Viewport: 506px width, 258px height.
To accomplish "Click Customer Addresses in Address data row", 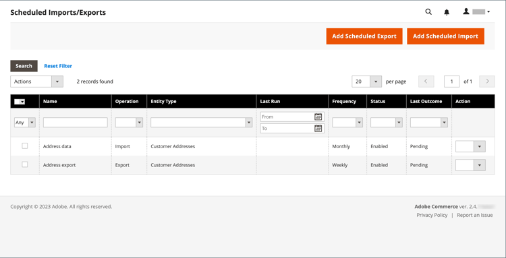I will pyautogui.click(x=173, y=147).
